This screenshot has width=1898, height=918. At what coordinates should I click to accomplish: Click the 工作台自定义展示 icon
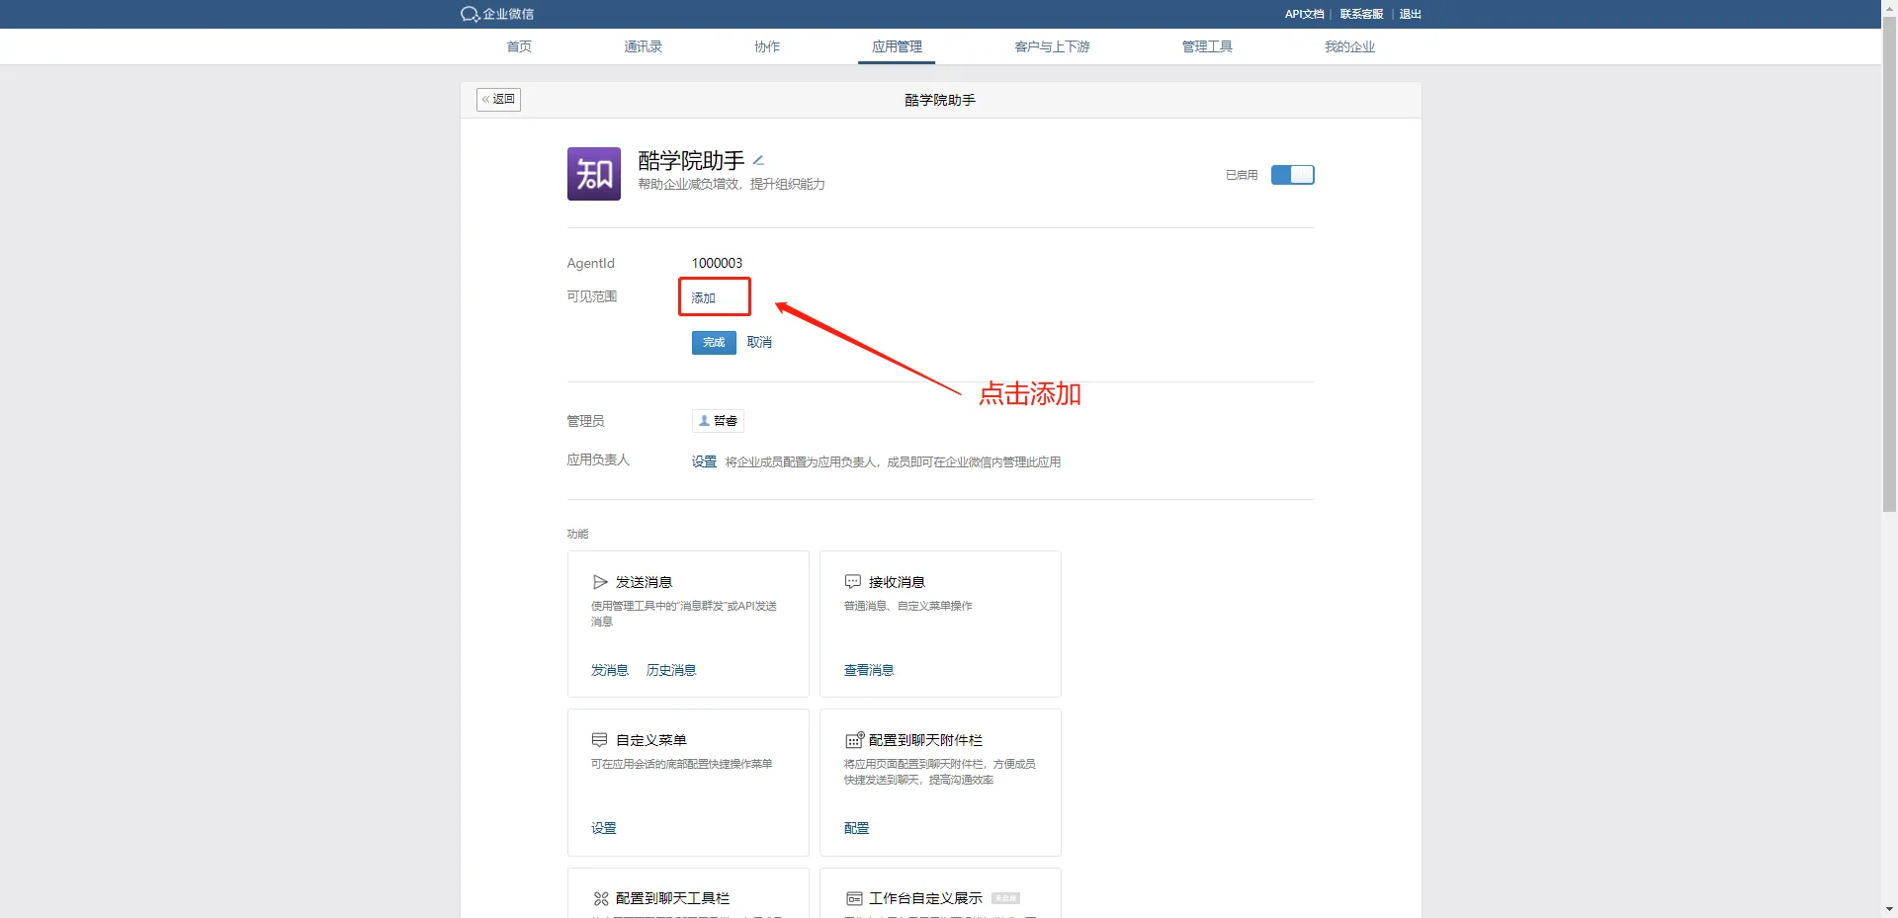click(854, 898)
